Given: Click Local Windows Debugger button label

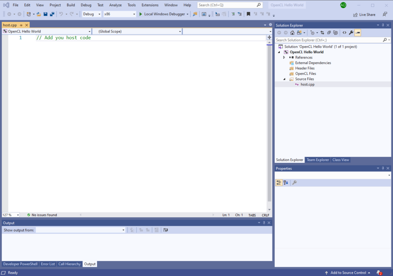Looking at the screenshot, I should 164,14.
